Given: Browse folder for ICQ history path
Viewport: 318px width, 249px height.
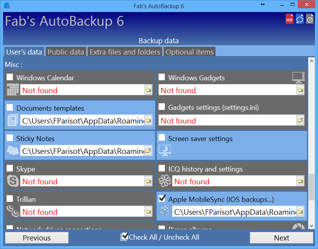Looking at the screenshot, I should [300, 181].
